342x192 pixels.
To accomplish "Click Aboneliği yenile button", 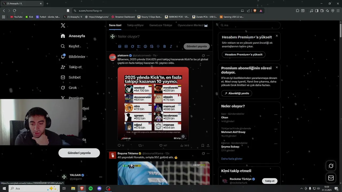I will (x=236, y=93).
